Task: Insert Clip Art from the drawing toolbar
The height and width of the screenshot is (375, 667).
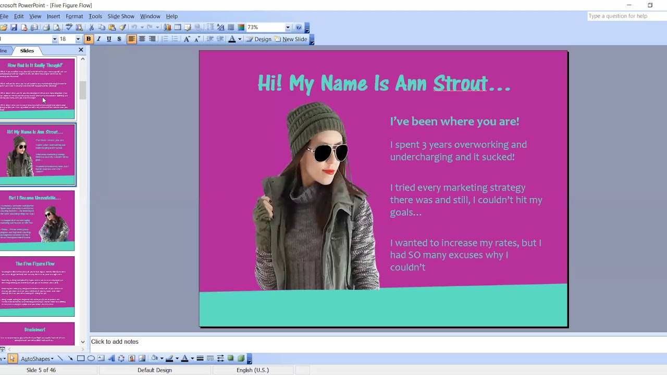Action: pyautogui.click(x=132, y=358)
